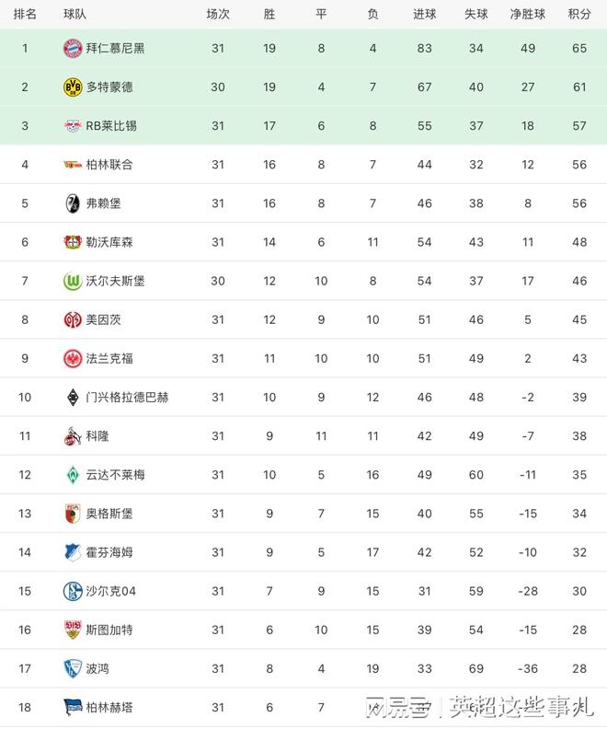607x729 pixels.
Task: Click the Union Berlin club crest
Action: click(x=73, y=165)
